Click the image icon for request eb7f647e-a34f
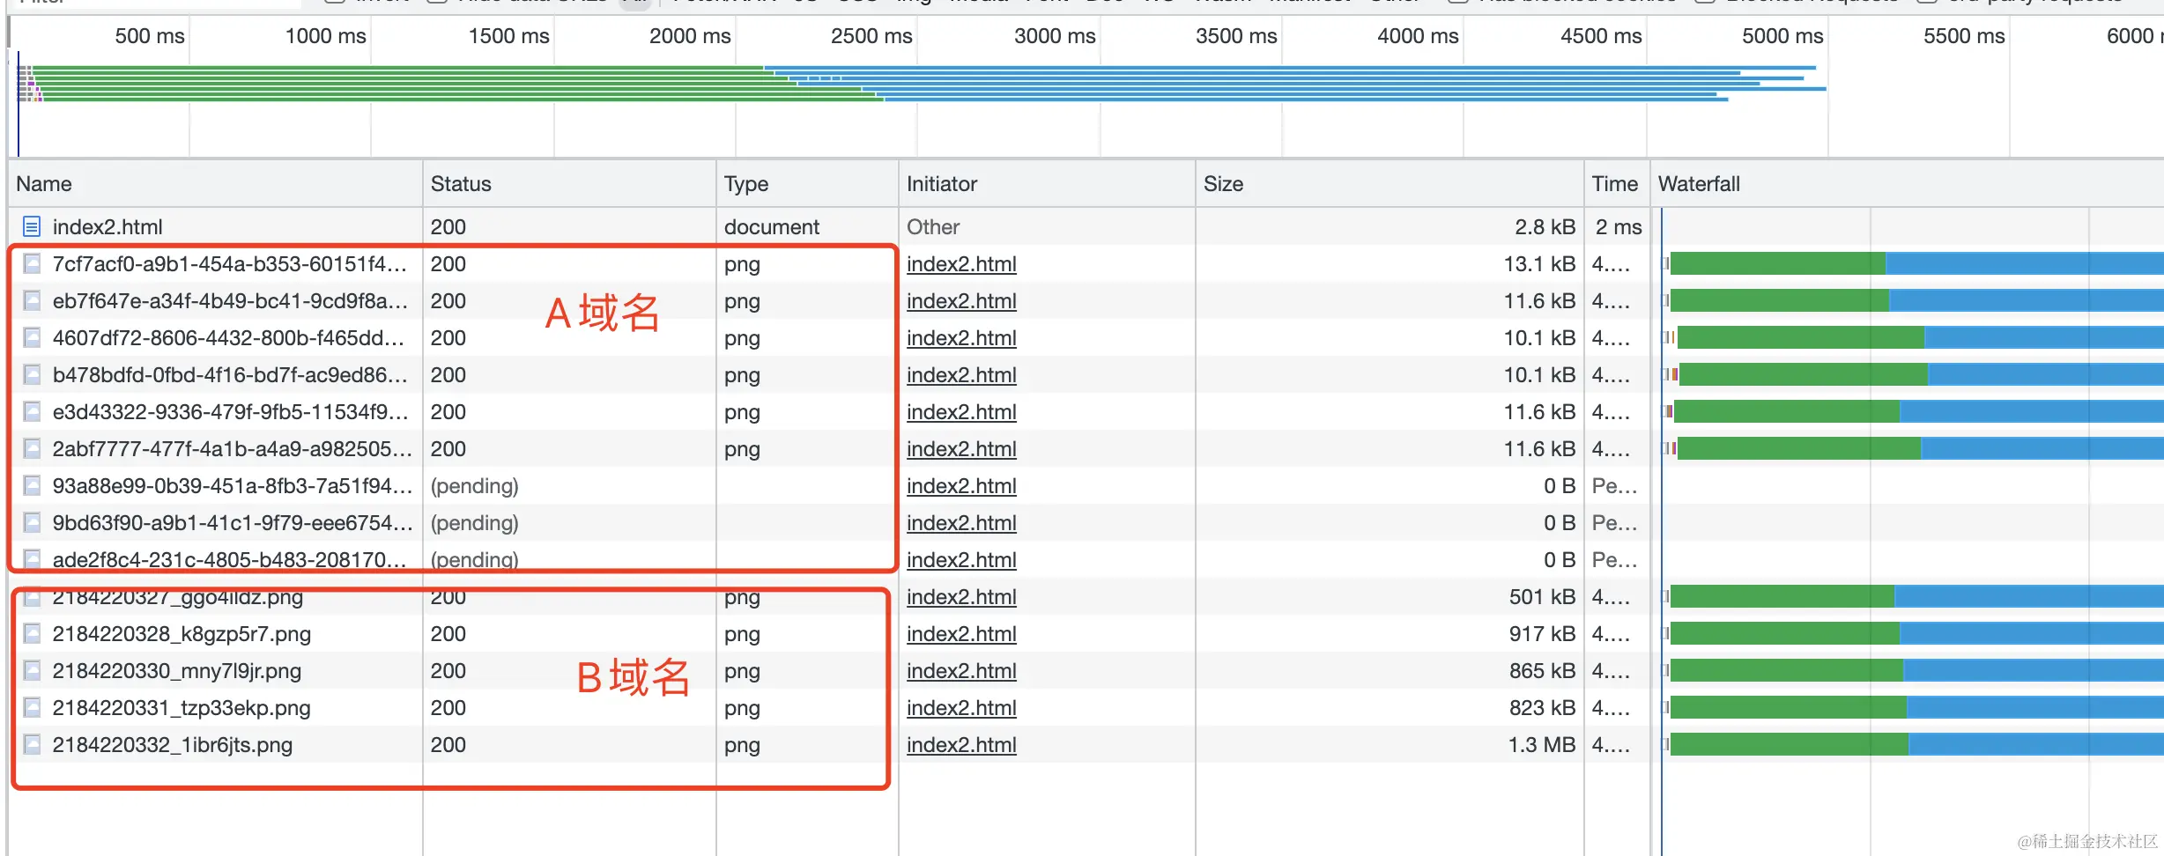 click(x=32, y=301)
